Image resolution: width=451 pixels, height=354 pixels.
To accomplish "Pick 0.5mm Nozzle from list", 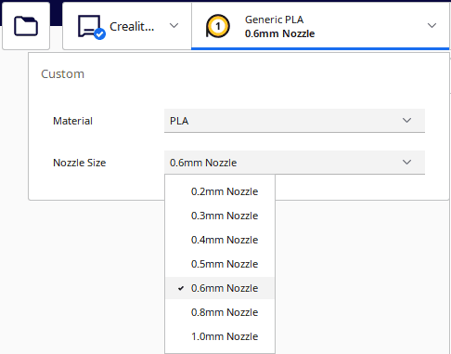I will pos(220,264).
